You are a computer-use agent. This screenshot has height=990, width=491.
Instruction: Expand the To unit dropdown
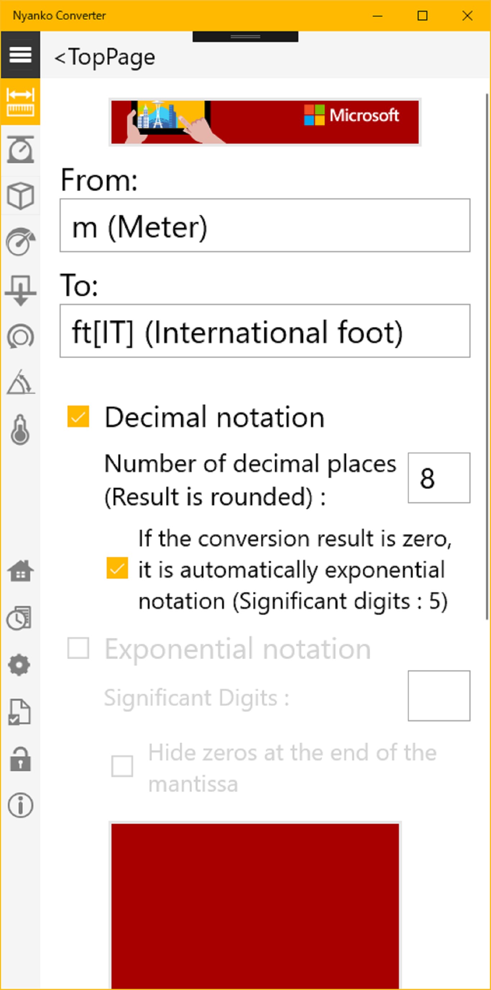[x=265, y=331]
